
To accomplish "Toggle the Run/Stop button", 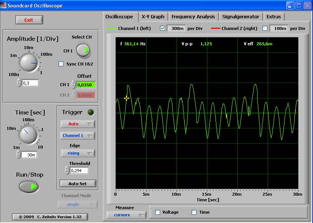I will coord(29,187).
